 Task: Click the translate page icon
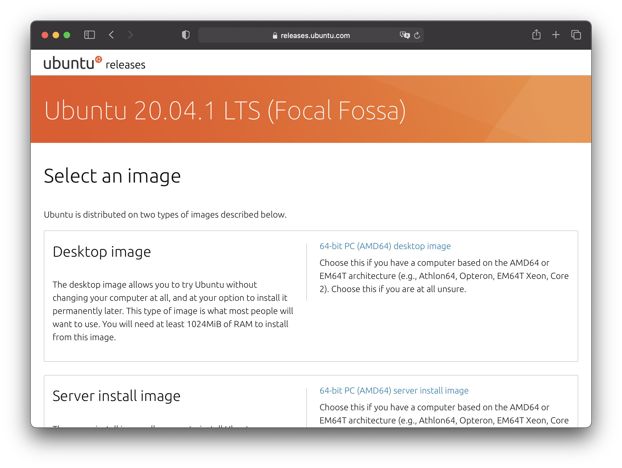click(405, 35)
